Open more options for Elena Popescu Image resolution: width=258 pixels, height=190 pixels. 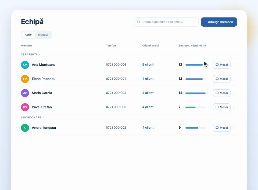[x=234, y=79]
